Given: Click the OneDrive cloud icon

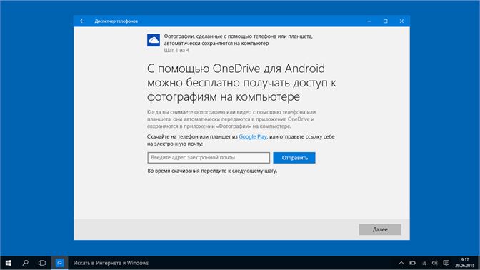Looking at the screenshot, I should click(154, 40).
